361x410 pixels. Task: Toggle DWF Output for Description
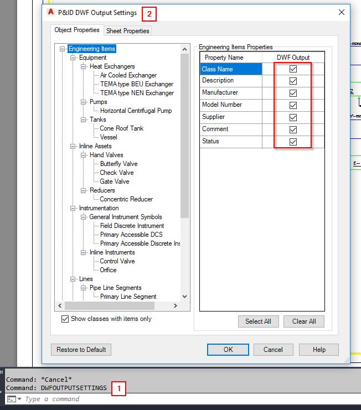pyautogui.click(x=293, y=81)
